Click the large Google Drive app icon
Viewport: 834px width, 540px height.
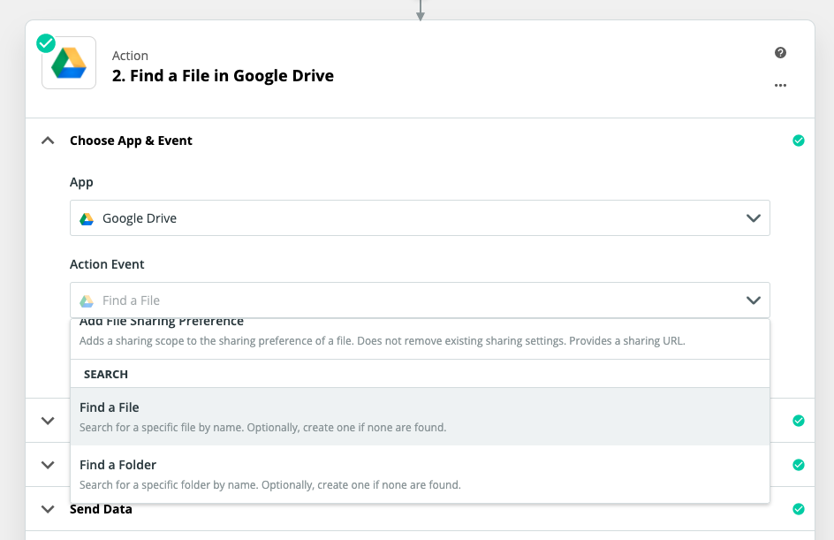69,63
